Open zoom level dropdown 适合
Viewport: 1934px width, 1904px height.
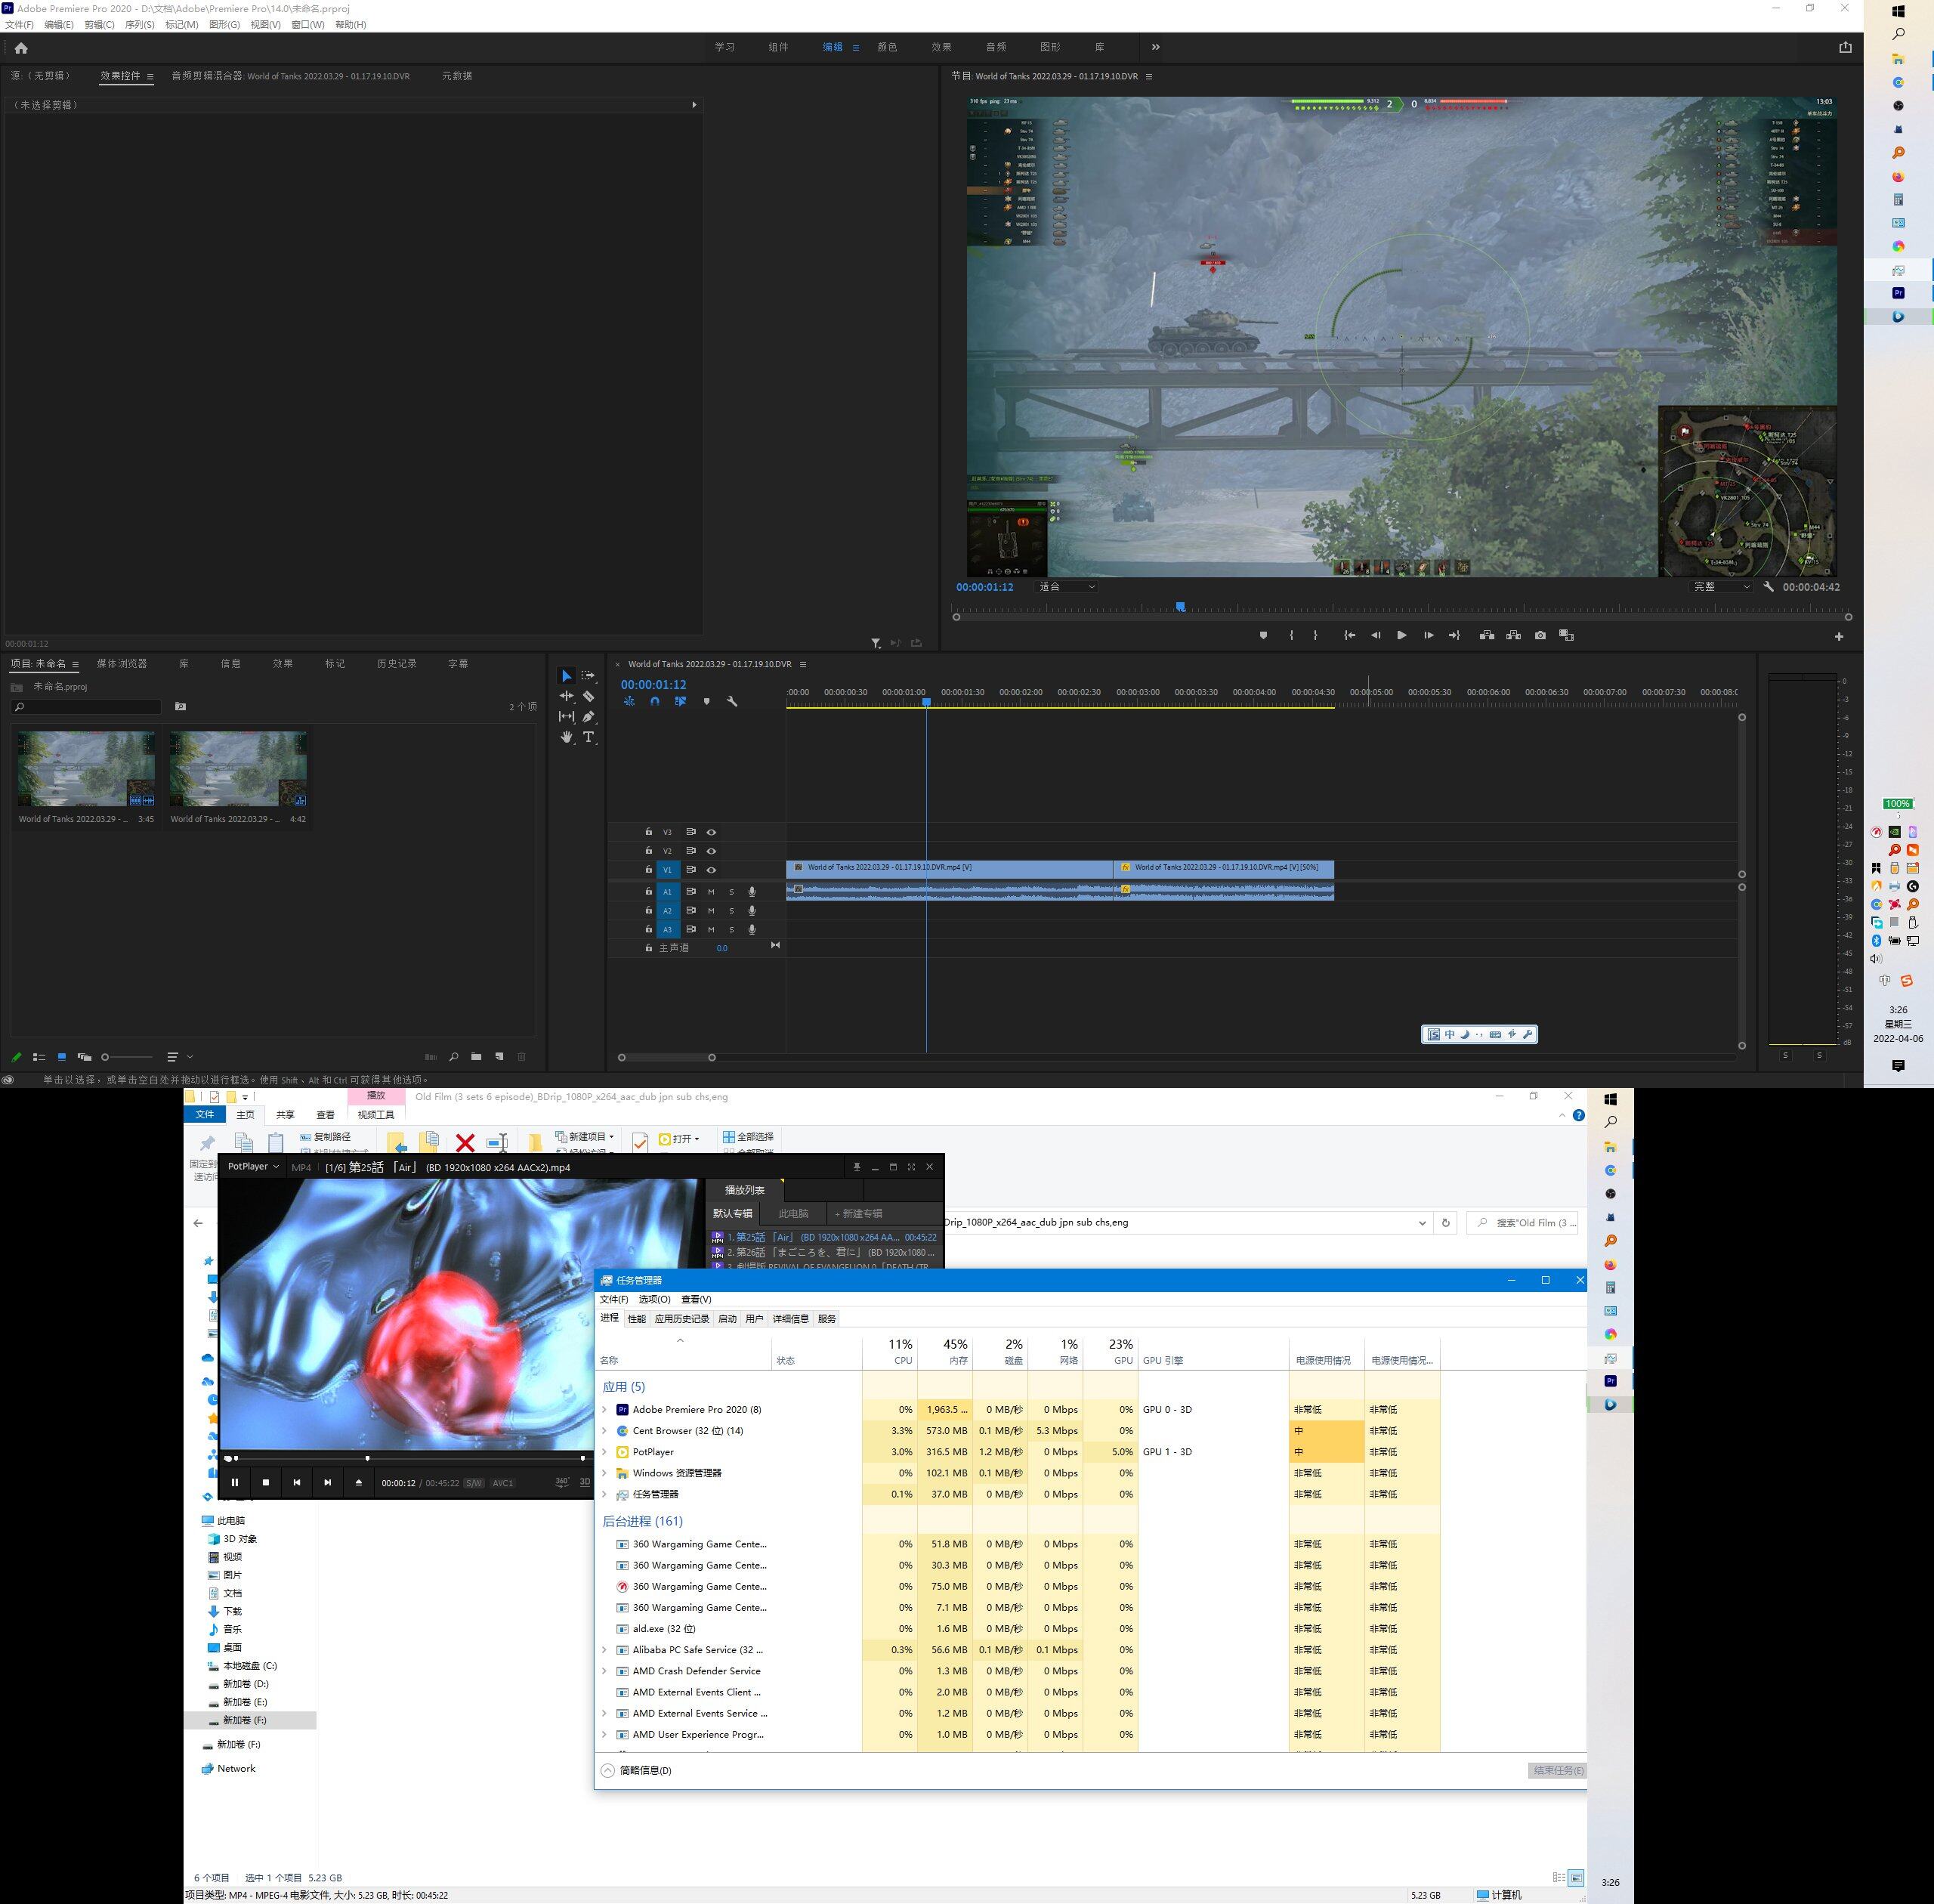click(x=1067, y=587)
